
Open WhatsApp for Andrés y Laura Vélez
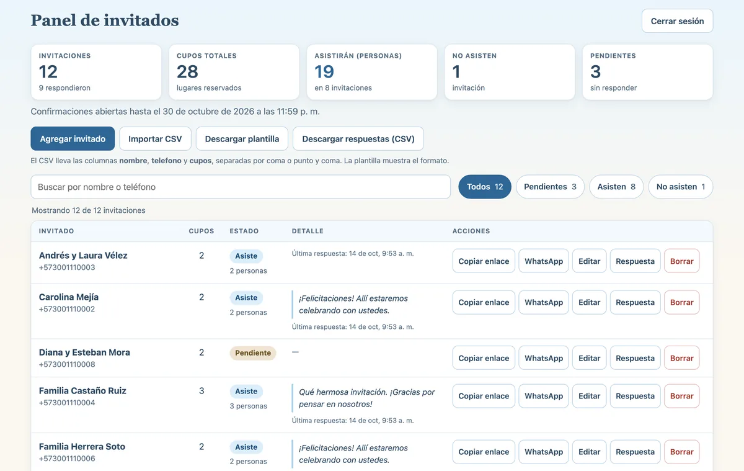pos(544,261)
